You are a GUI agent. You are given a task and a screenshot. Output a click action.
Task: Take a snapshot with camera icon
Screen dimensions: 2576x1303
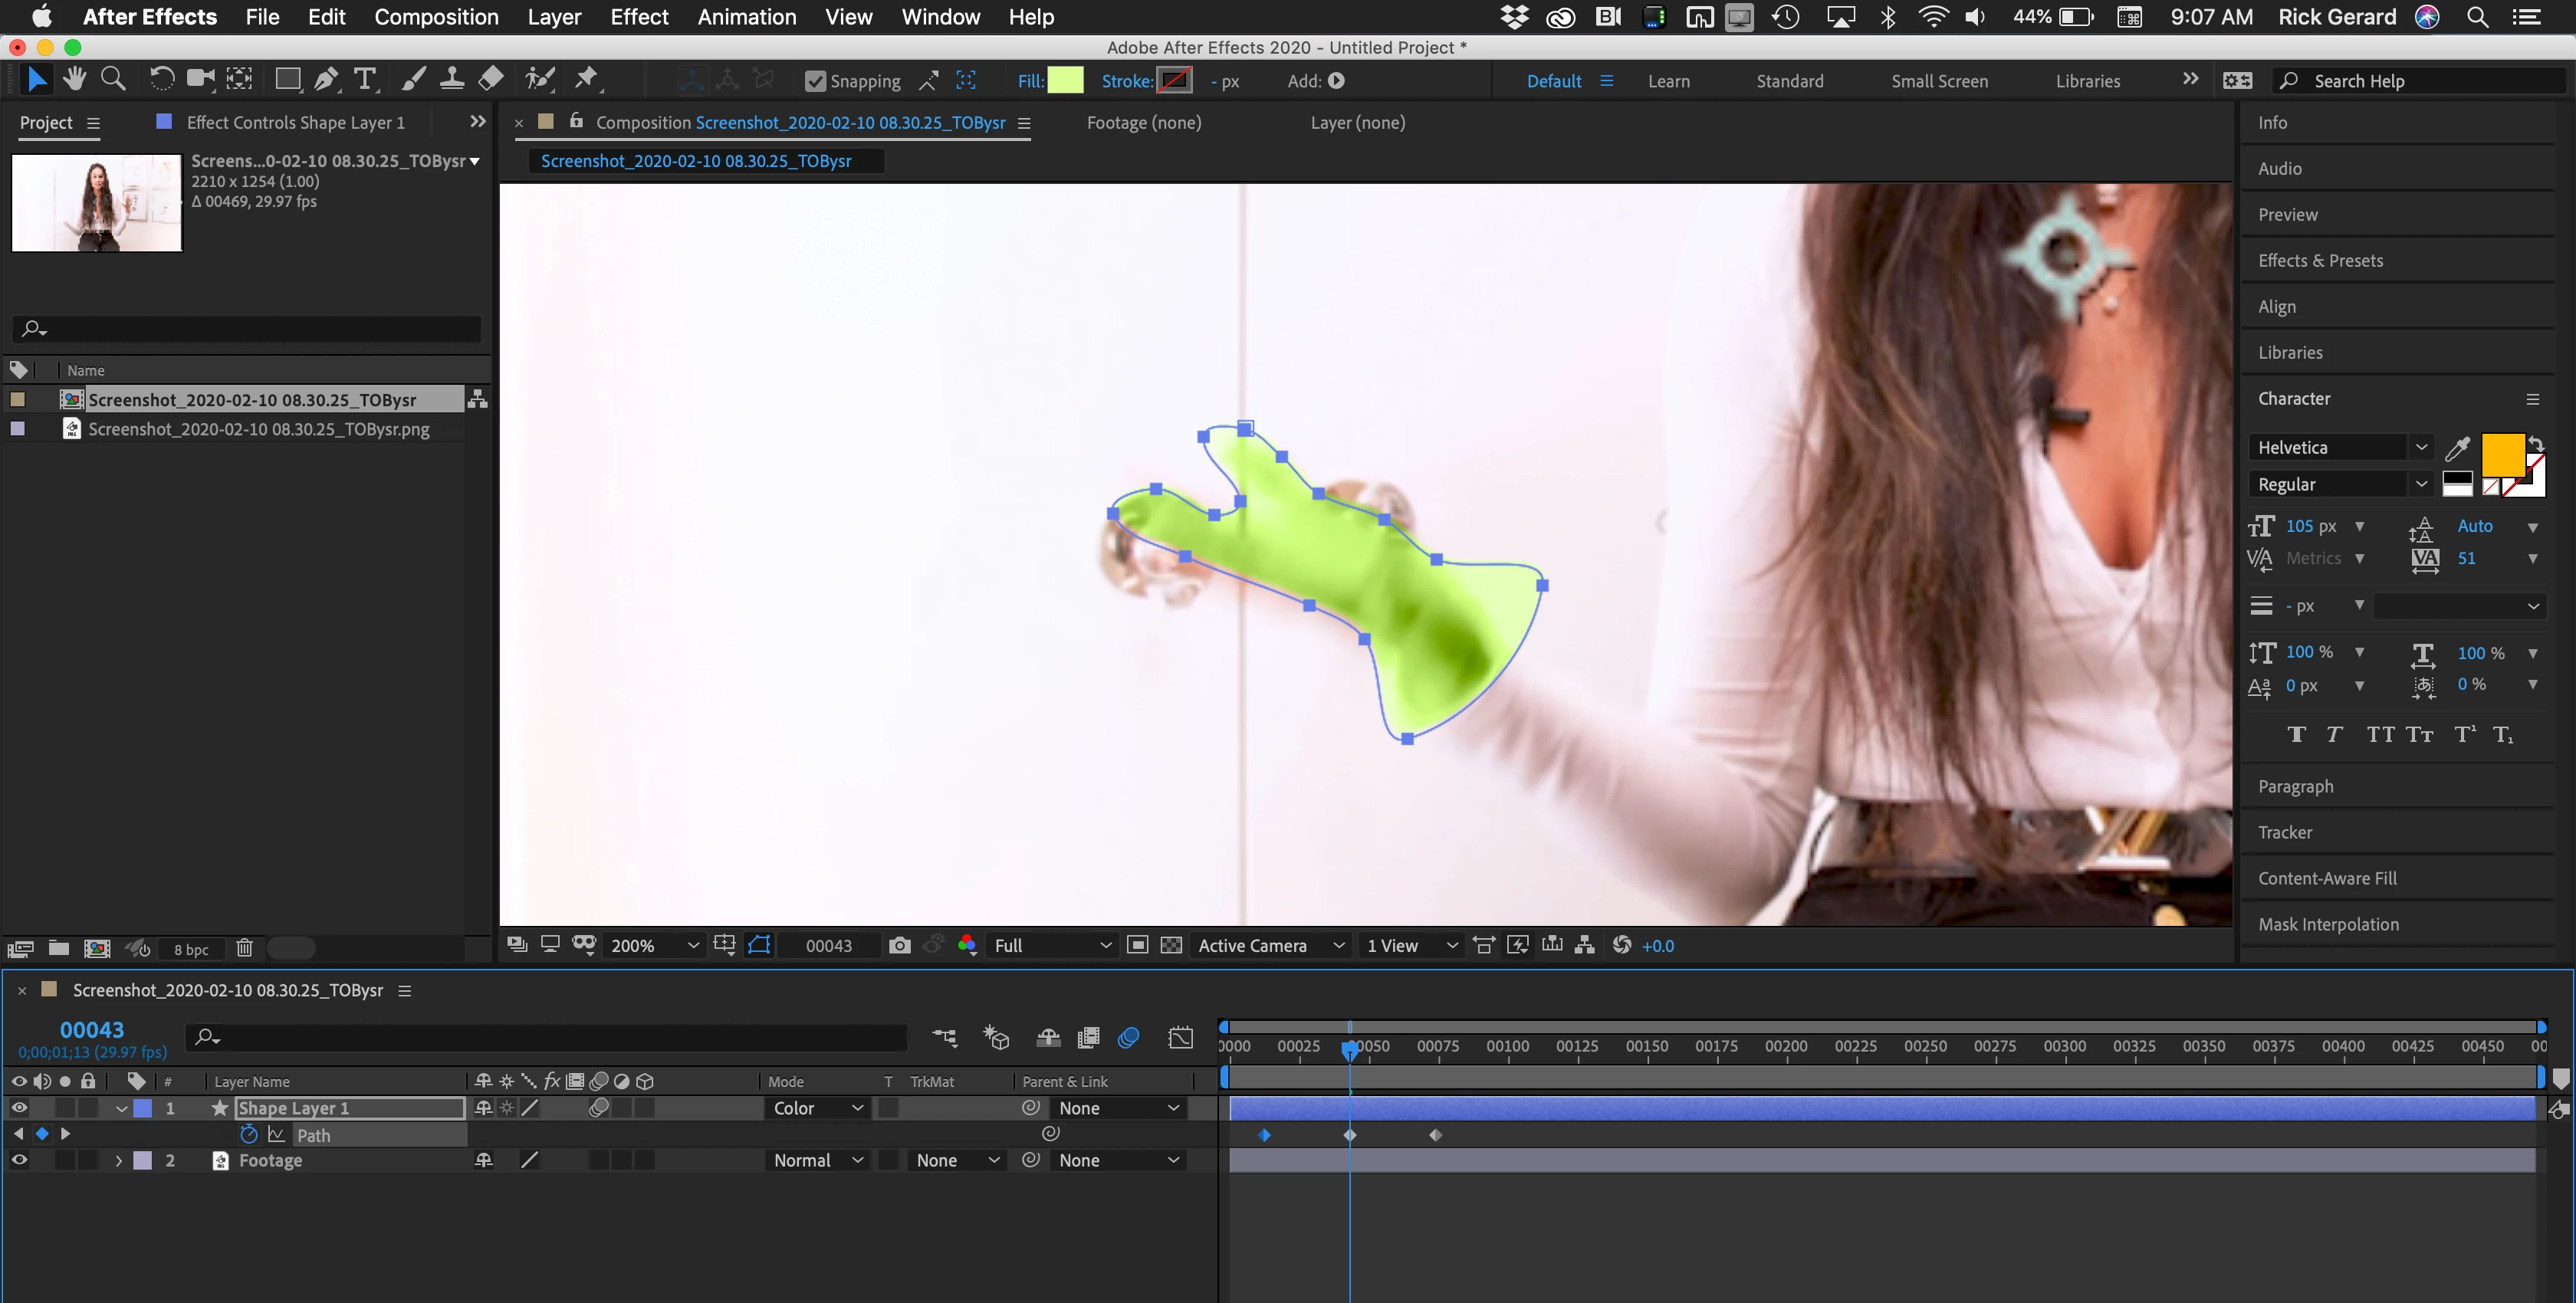point(899,945)
